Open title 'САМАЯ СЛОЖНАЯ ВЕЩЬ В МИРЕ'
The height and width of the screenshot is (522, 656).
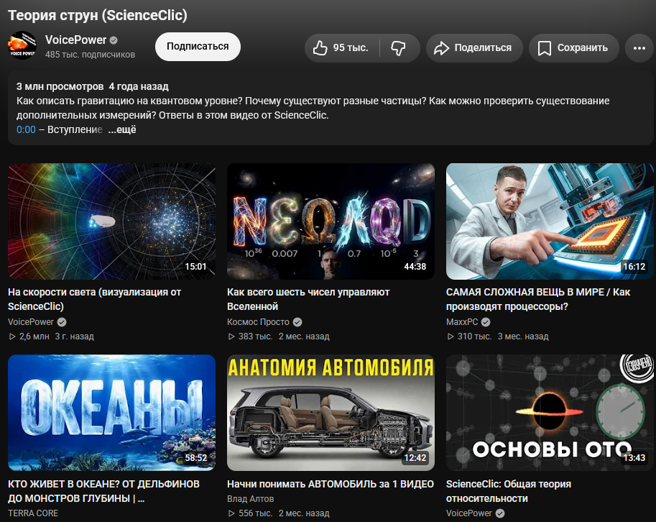[x=538, y=299]
